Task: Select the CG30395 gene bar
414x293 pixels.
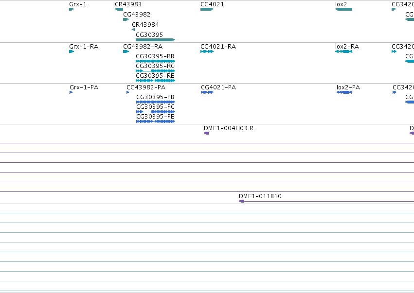Action: pos(155,40)
